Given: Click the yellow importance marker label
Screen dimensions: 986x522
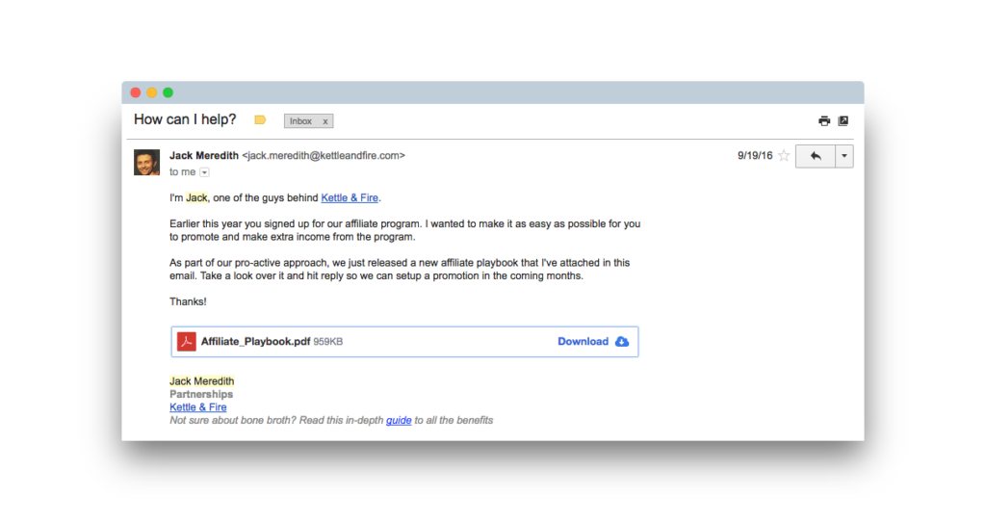Looking at the screenshot, I should tap(260, 119).
